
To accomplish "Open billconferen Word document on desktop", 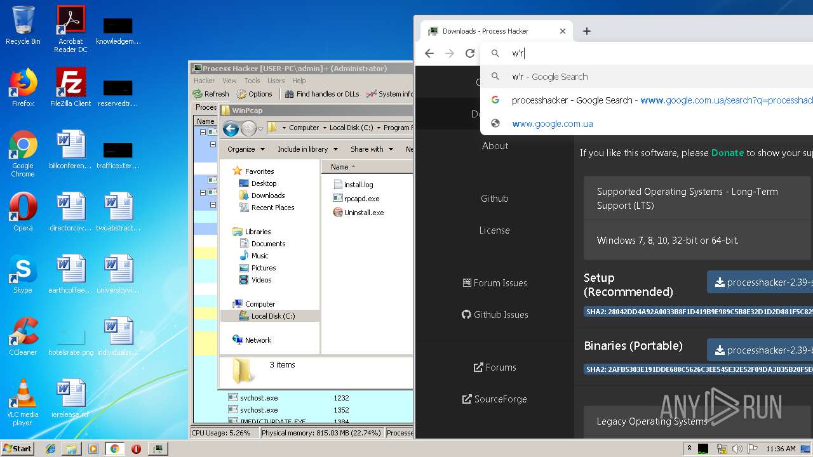I will (x=71, y=150).
